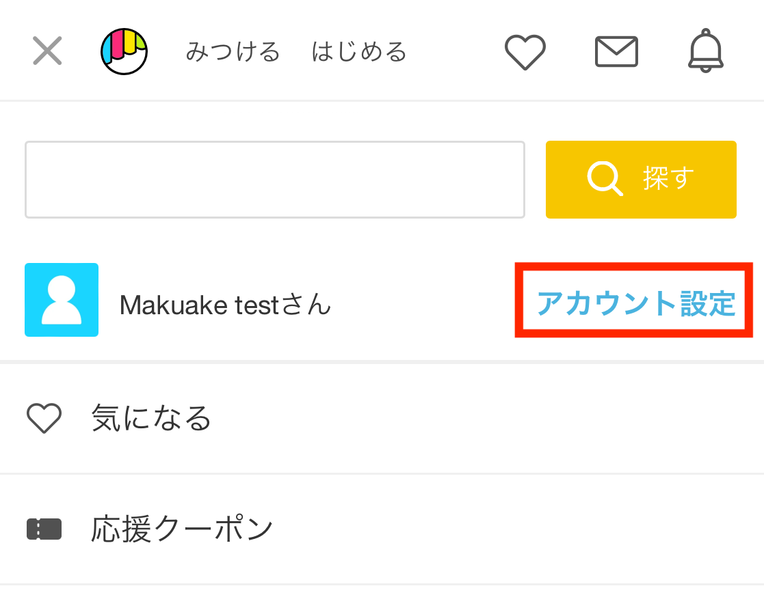Image resolution: width=764 pixels, height=597 pixels.
Task: Show notifications via the bell icon
Action: point(706,51)
